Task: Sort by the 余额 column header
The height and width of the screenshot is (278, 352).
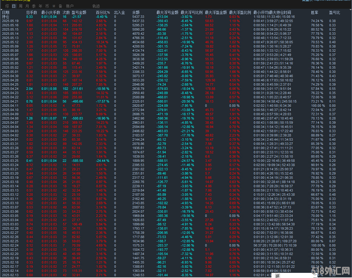Action: tap(136, 13)
